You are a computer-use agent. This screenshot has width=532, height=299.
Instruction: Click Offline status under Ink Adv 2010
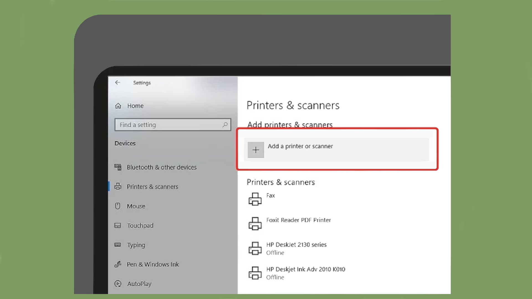tap(275, 277)
